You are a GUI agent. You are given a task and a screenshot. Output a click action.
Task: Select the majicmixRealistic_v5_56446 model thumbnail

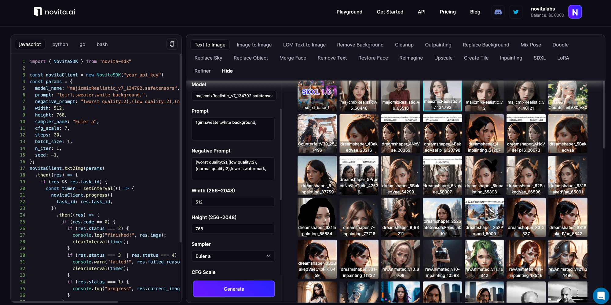359,95
